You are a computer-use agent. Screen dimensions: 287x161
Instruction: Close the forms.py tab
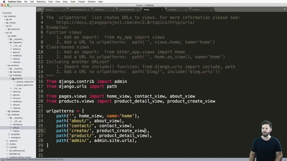(x=211, y=9)
